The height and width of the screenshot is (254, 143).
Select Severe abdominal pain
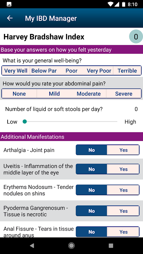point(124,94)
